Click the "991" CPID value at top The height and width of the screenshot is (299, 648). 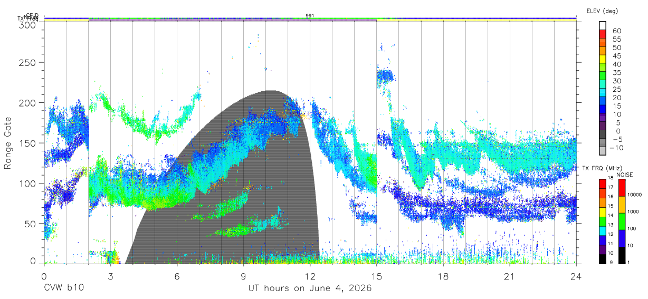[x=310, y=16]
